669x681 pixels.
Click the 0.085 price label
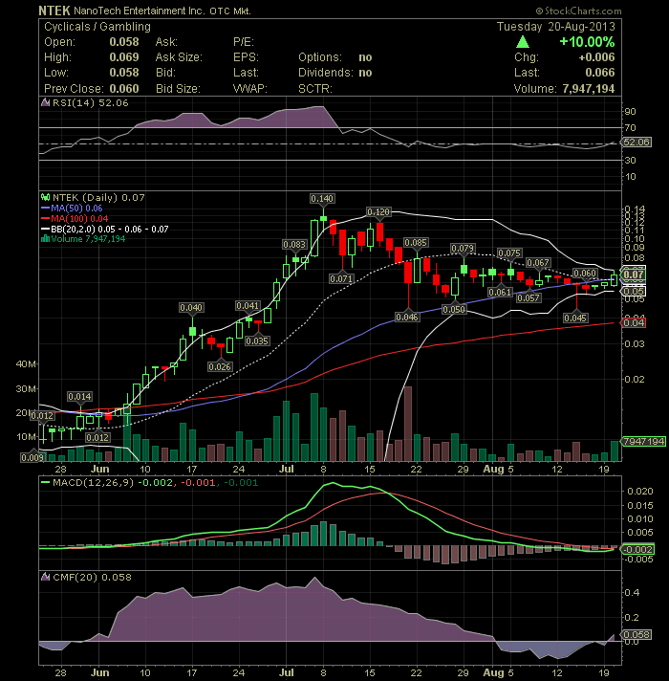416,242
